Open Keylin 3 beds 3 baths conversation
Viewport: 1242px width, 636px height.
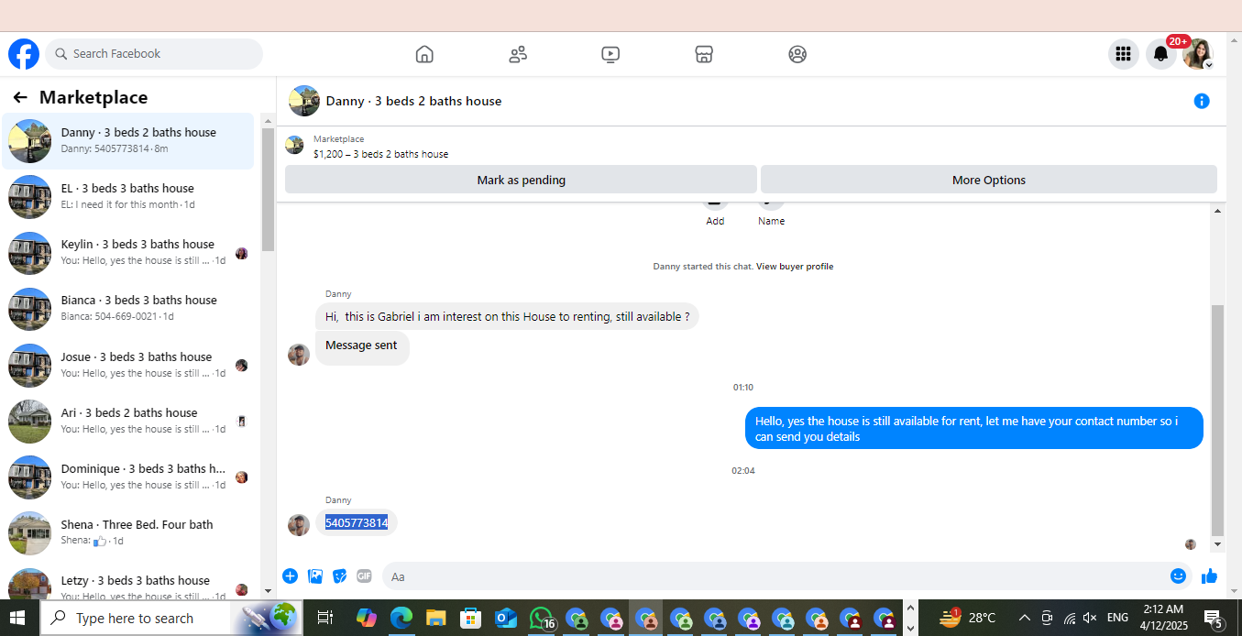click(128, 253)
